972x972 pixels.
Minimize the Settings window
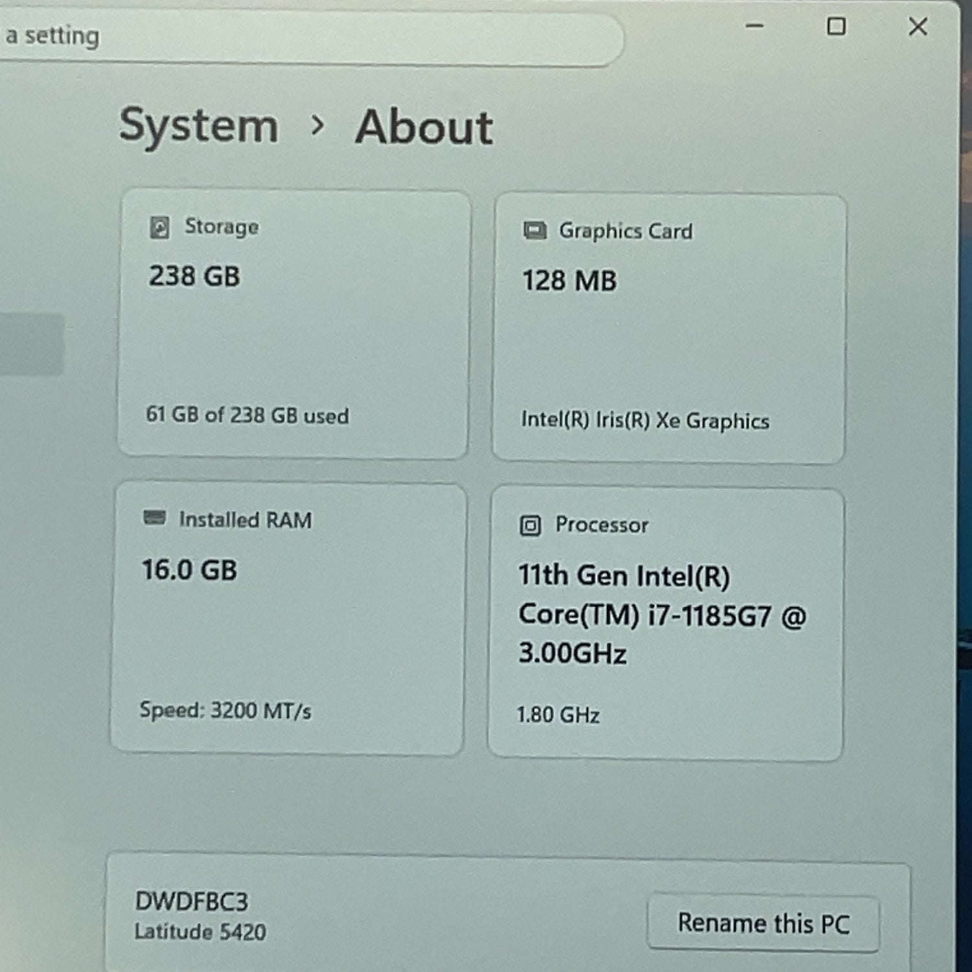(x=755, y=27)
